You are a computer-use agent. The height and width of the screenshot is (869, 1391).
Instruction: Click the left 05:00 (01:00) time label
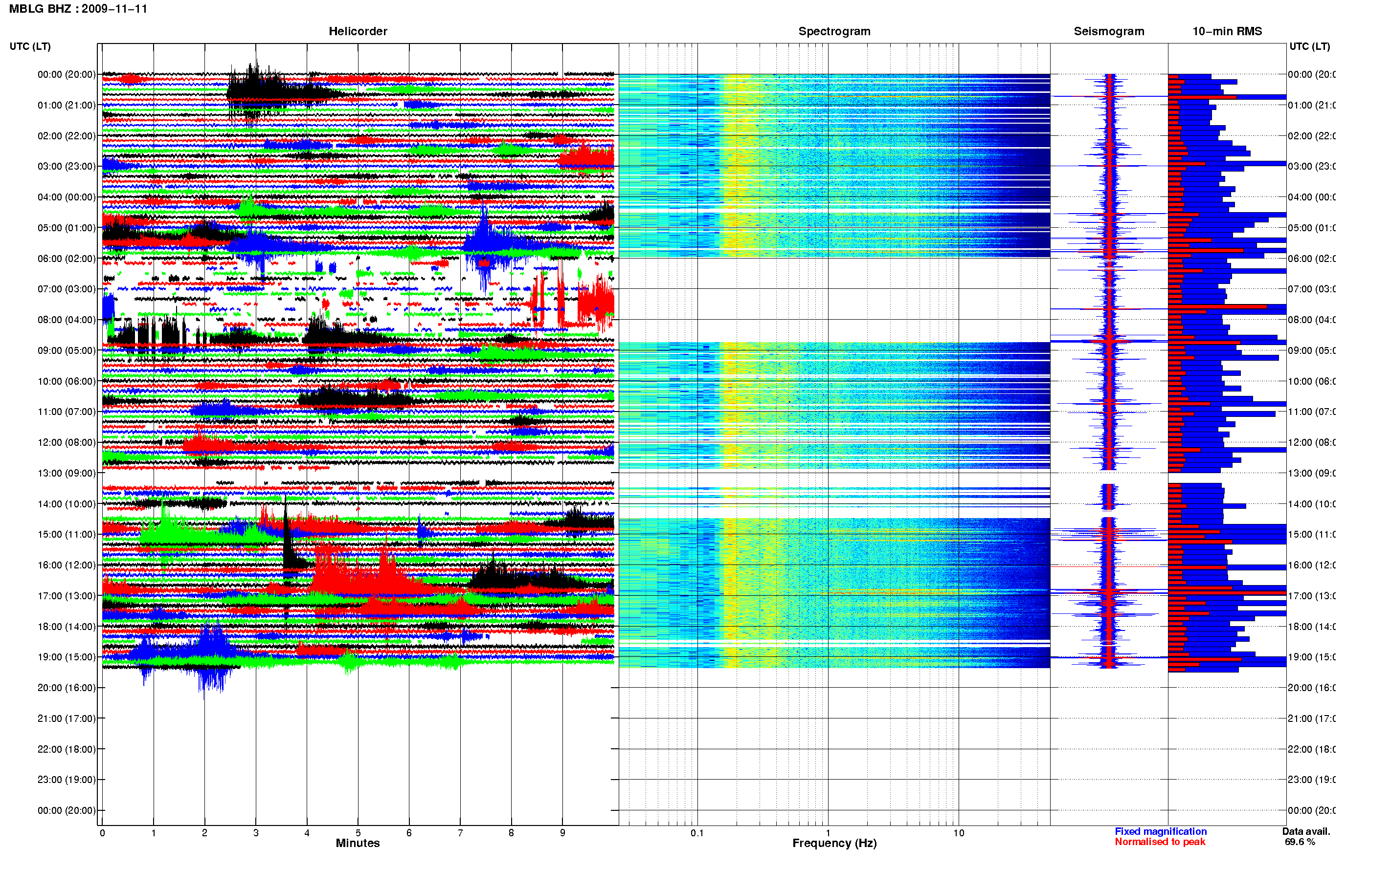pyautogui.click(x=67, y=228)
